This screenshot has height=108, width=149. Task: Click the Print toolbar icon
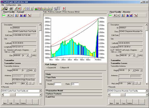[11, 9]
